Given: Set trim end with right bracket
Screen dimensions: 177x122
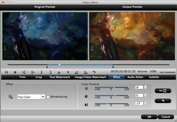Looking at the screenshot, I should (x=50, y=72).
